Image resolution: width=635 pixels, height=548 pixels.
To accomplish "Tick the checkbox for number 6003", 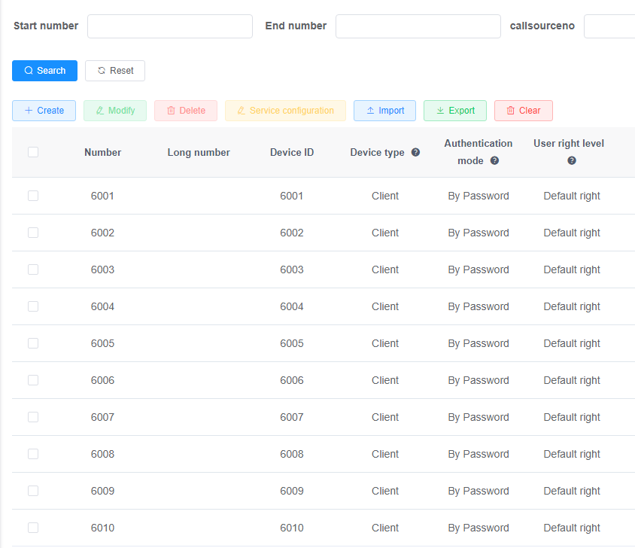I will (33, 269).
